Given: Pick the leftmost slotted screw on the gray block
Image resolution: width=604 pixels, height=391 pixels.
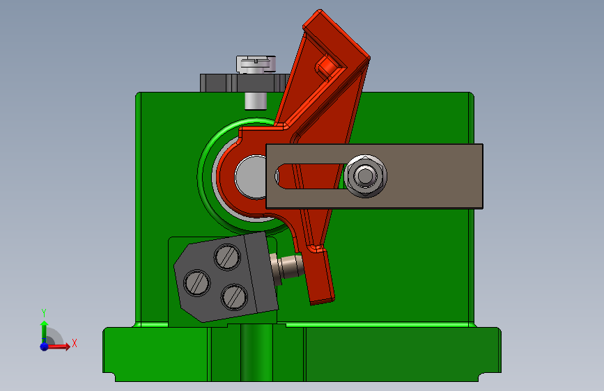Looking at the screenshot, I should (x=197, y=283).
